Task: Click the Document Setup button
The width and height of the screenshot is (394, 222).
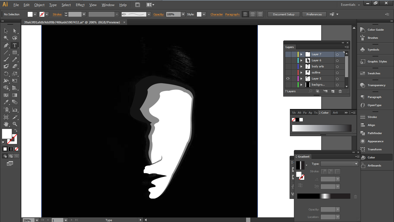Action: coord(284,14)
